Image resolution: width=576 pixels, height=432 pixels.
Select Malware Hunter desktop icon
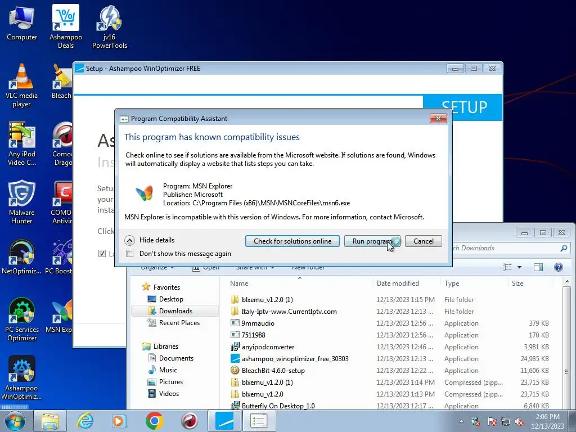[x=22, y=202]
